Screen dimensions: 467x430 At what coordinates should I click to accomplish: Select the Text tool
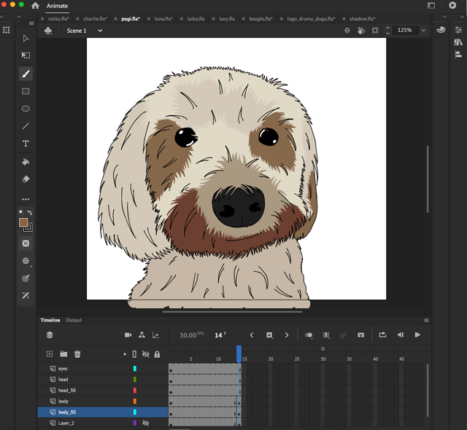(x=26, y=144)
